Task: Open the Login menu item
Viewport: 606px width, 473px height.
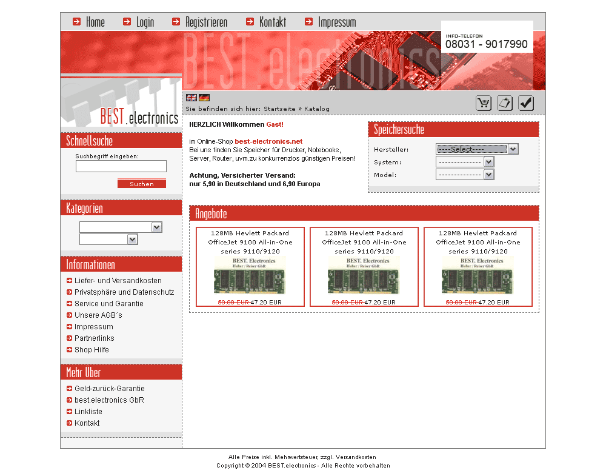Action: pos(145,22)
